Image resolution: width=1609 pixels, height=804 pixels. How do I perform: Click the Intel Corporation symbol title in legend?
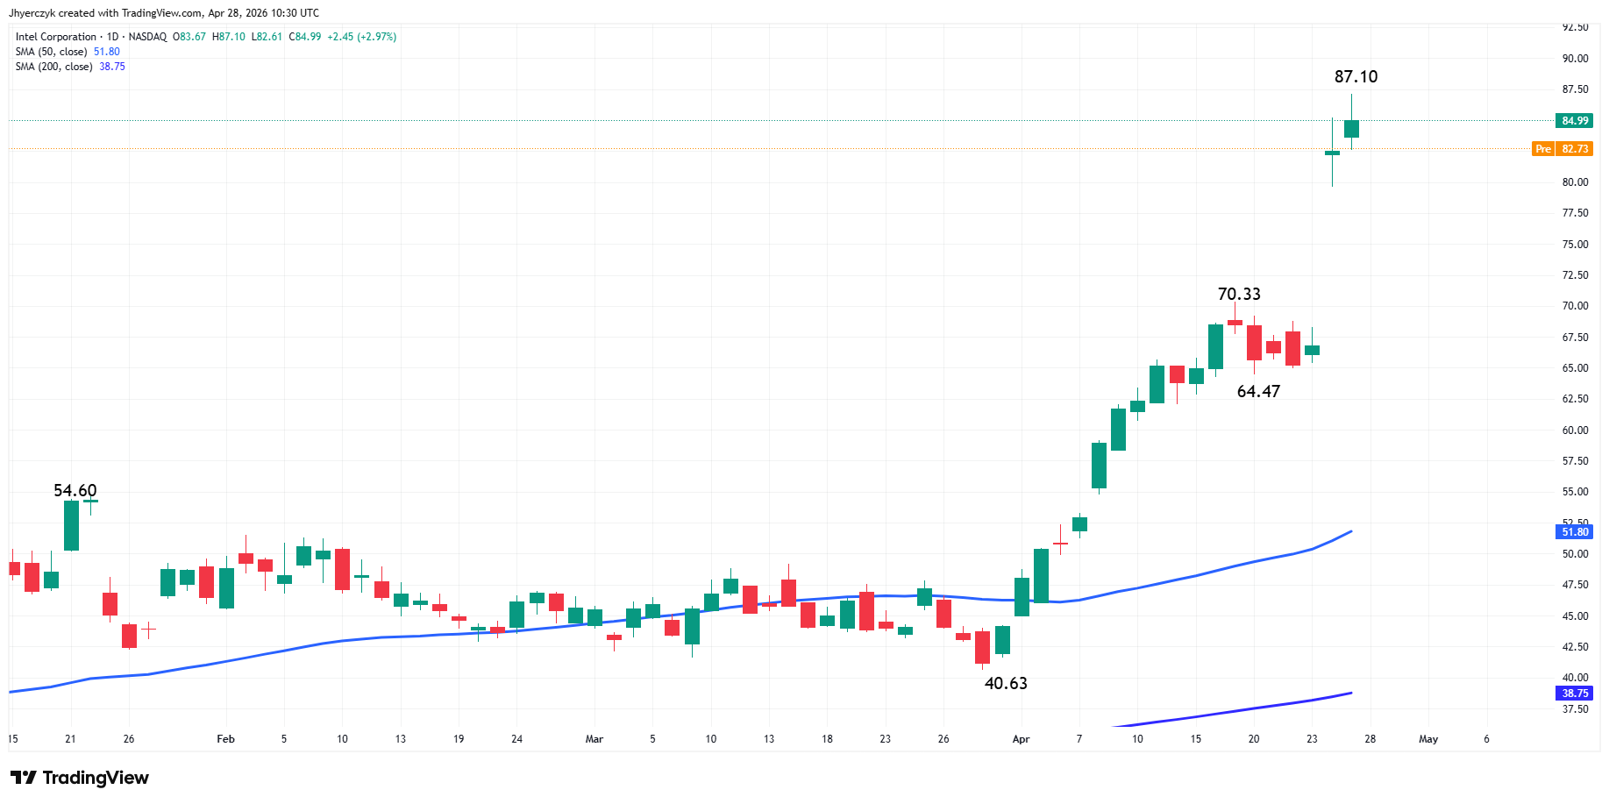click(55, 37)
